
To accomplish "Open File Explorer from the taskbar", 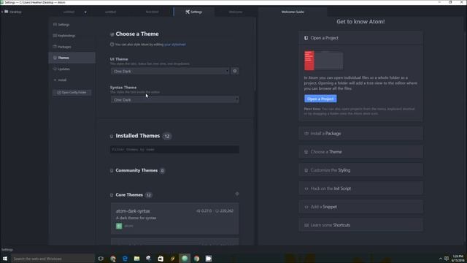I will (136, 259).
